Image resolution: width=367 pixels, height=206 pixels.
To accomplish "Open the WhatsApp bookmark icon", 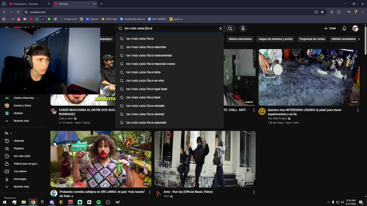I will click(37, 19).
